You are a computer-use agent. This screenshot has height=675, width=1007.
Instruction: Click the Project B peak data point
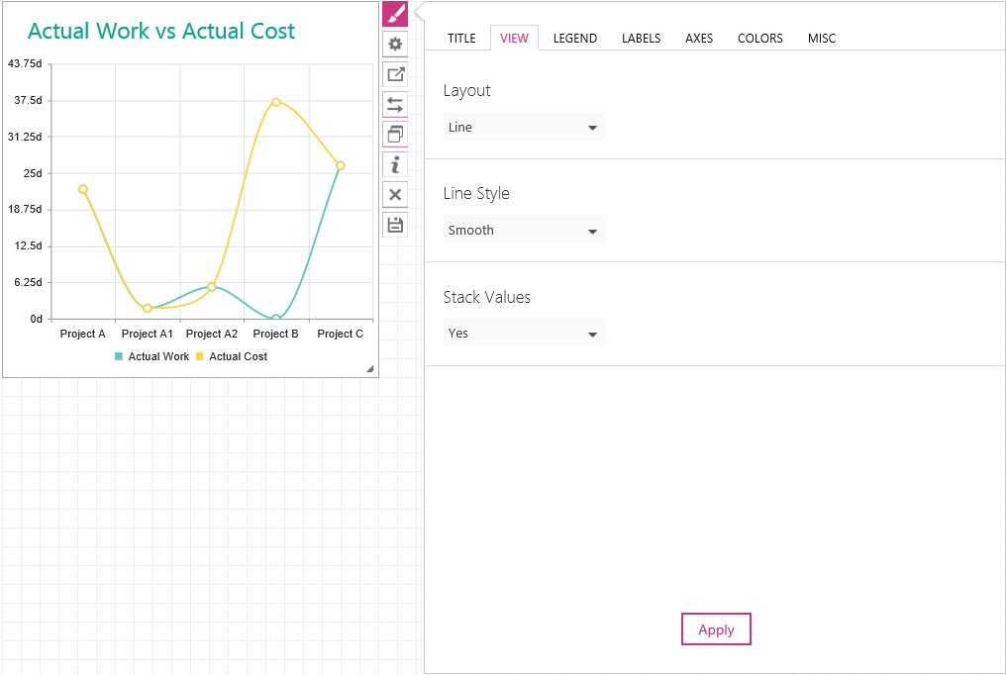pos(276,102)
